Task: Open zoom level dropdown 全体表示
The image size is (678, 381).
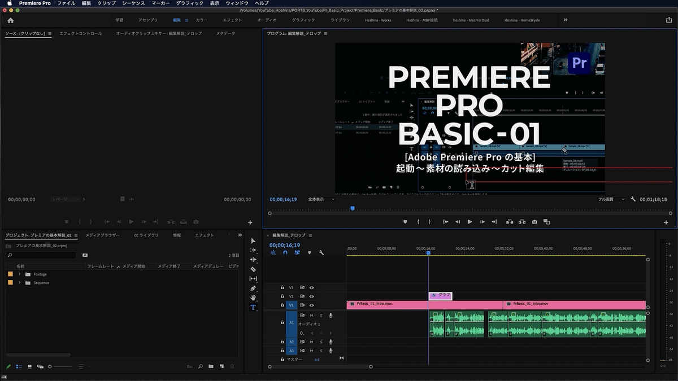Action: 321,199
